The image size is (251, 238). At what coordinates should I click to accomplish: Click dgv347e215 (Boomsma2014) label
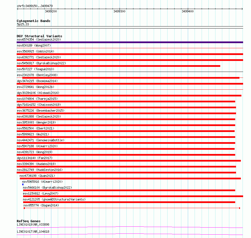pos(37,81)
